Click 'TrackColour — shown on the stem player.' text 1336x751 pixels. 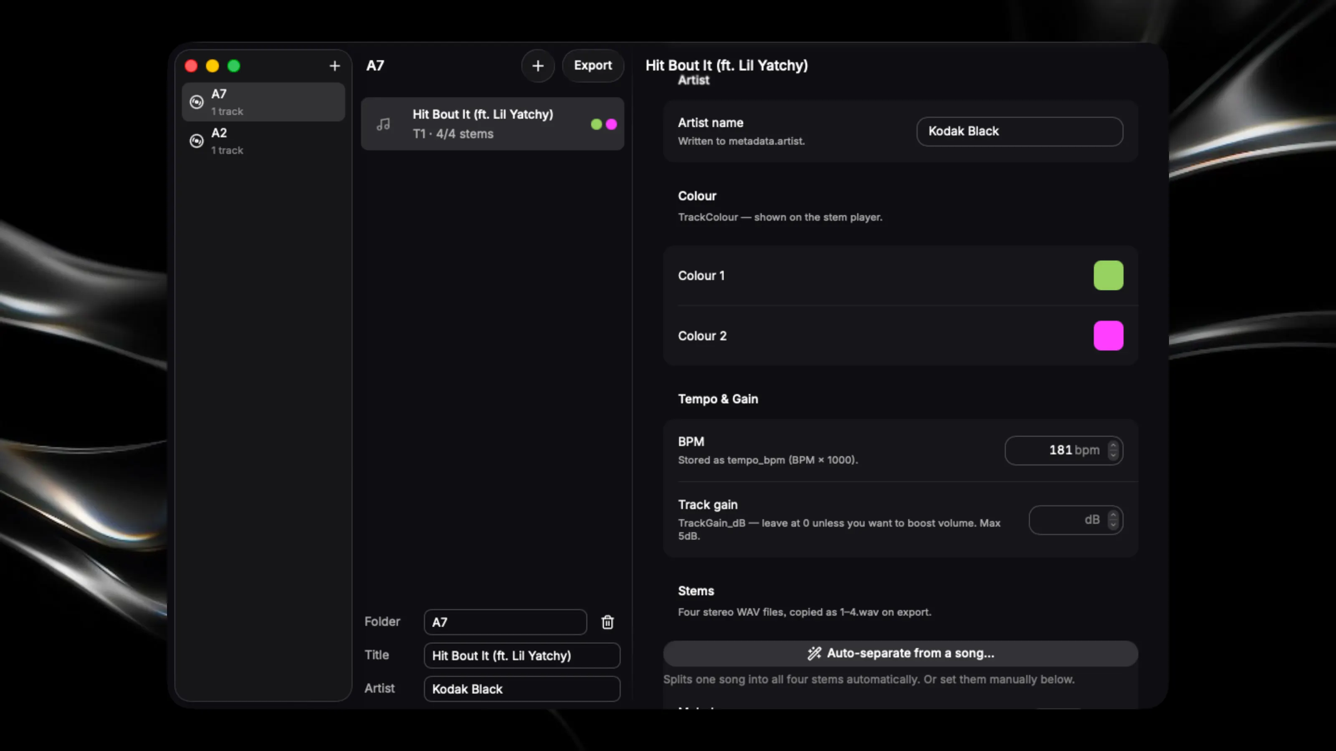click(x=780, y=217)
